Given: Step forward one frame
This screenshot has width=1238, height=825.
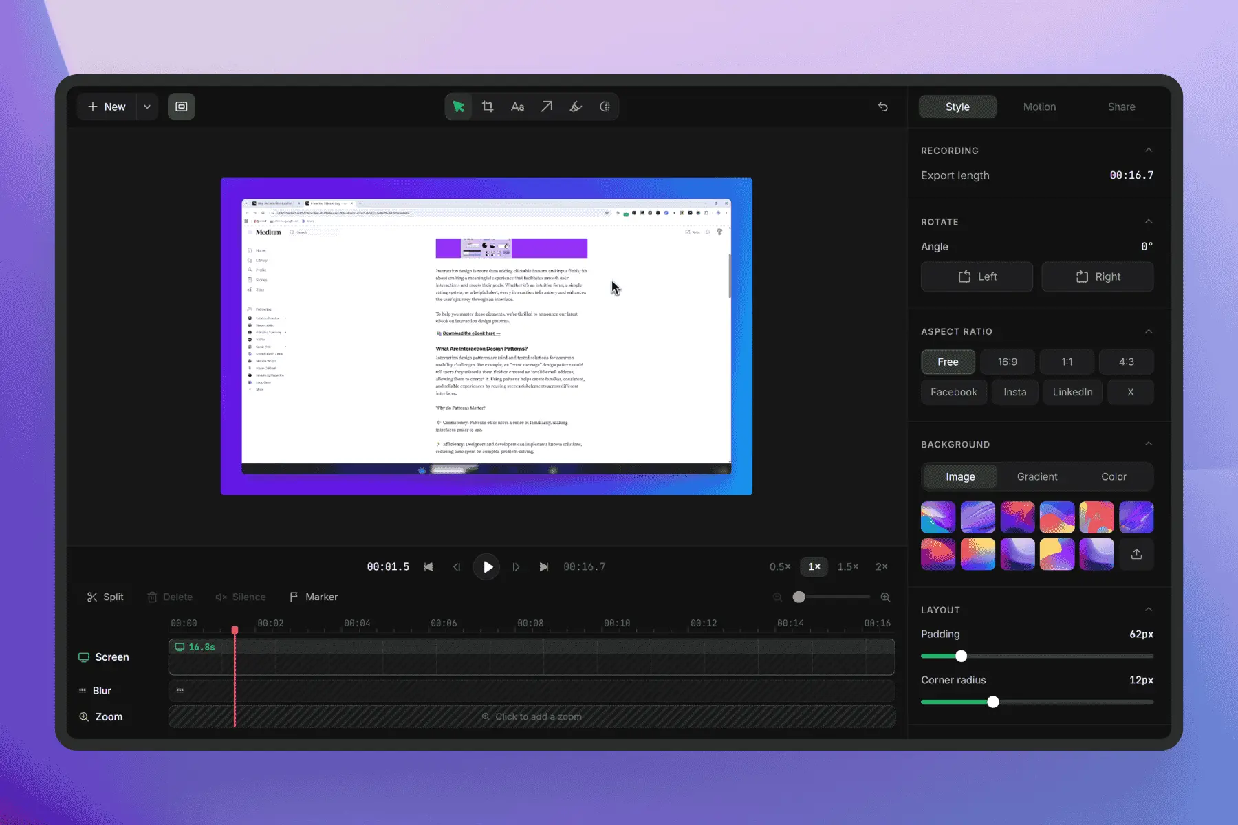Looking at the screenshot, I should pyautogui.click(x=516, y=566).
